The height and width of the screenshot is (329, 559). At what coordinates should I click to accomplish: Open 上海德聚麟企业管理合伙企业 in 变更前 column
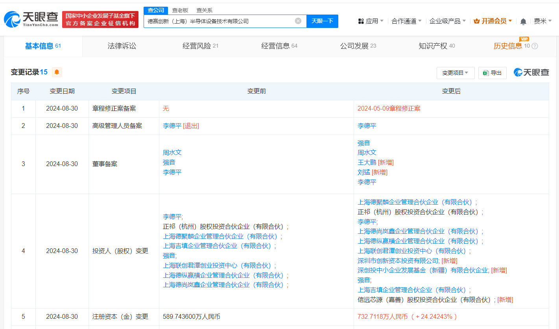(222, 236)
